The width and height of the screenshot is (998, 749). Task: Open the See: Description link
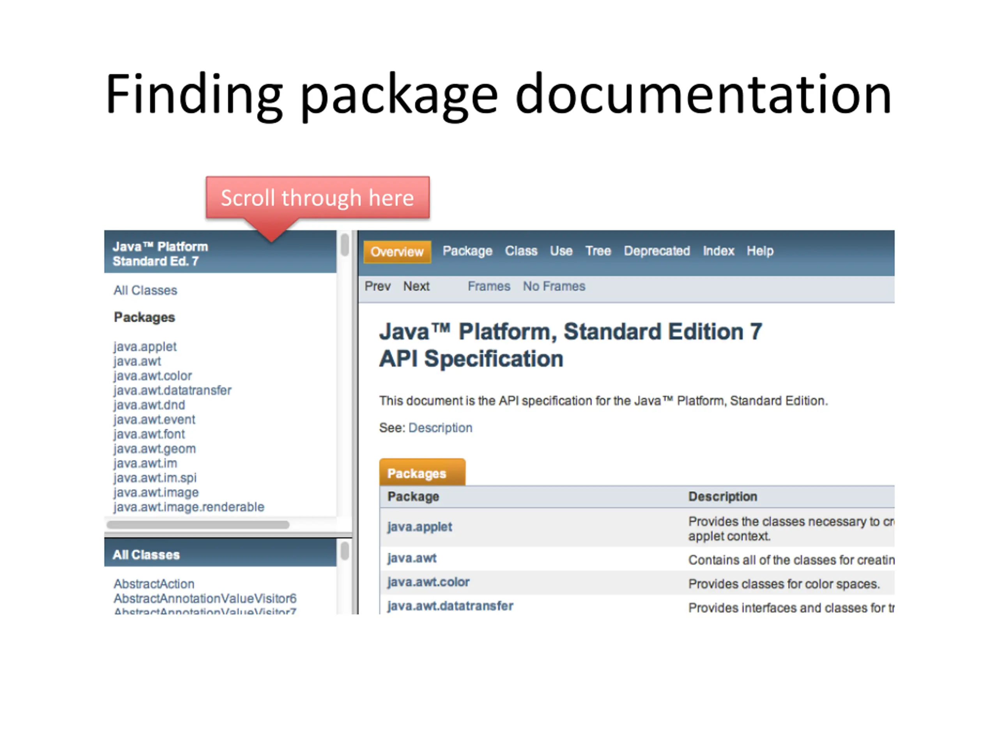click(440, 428)
